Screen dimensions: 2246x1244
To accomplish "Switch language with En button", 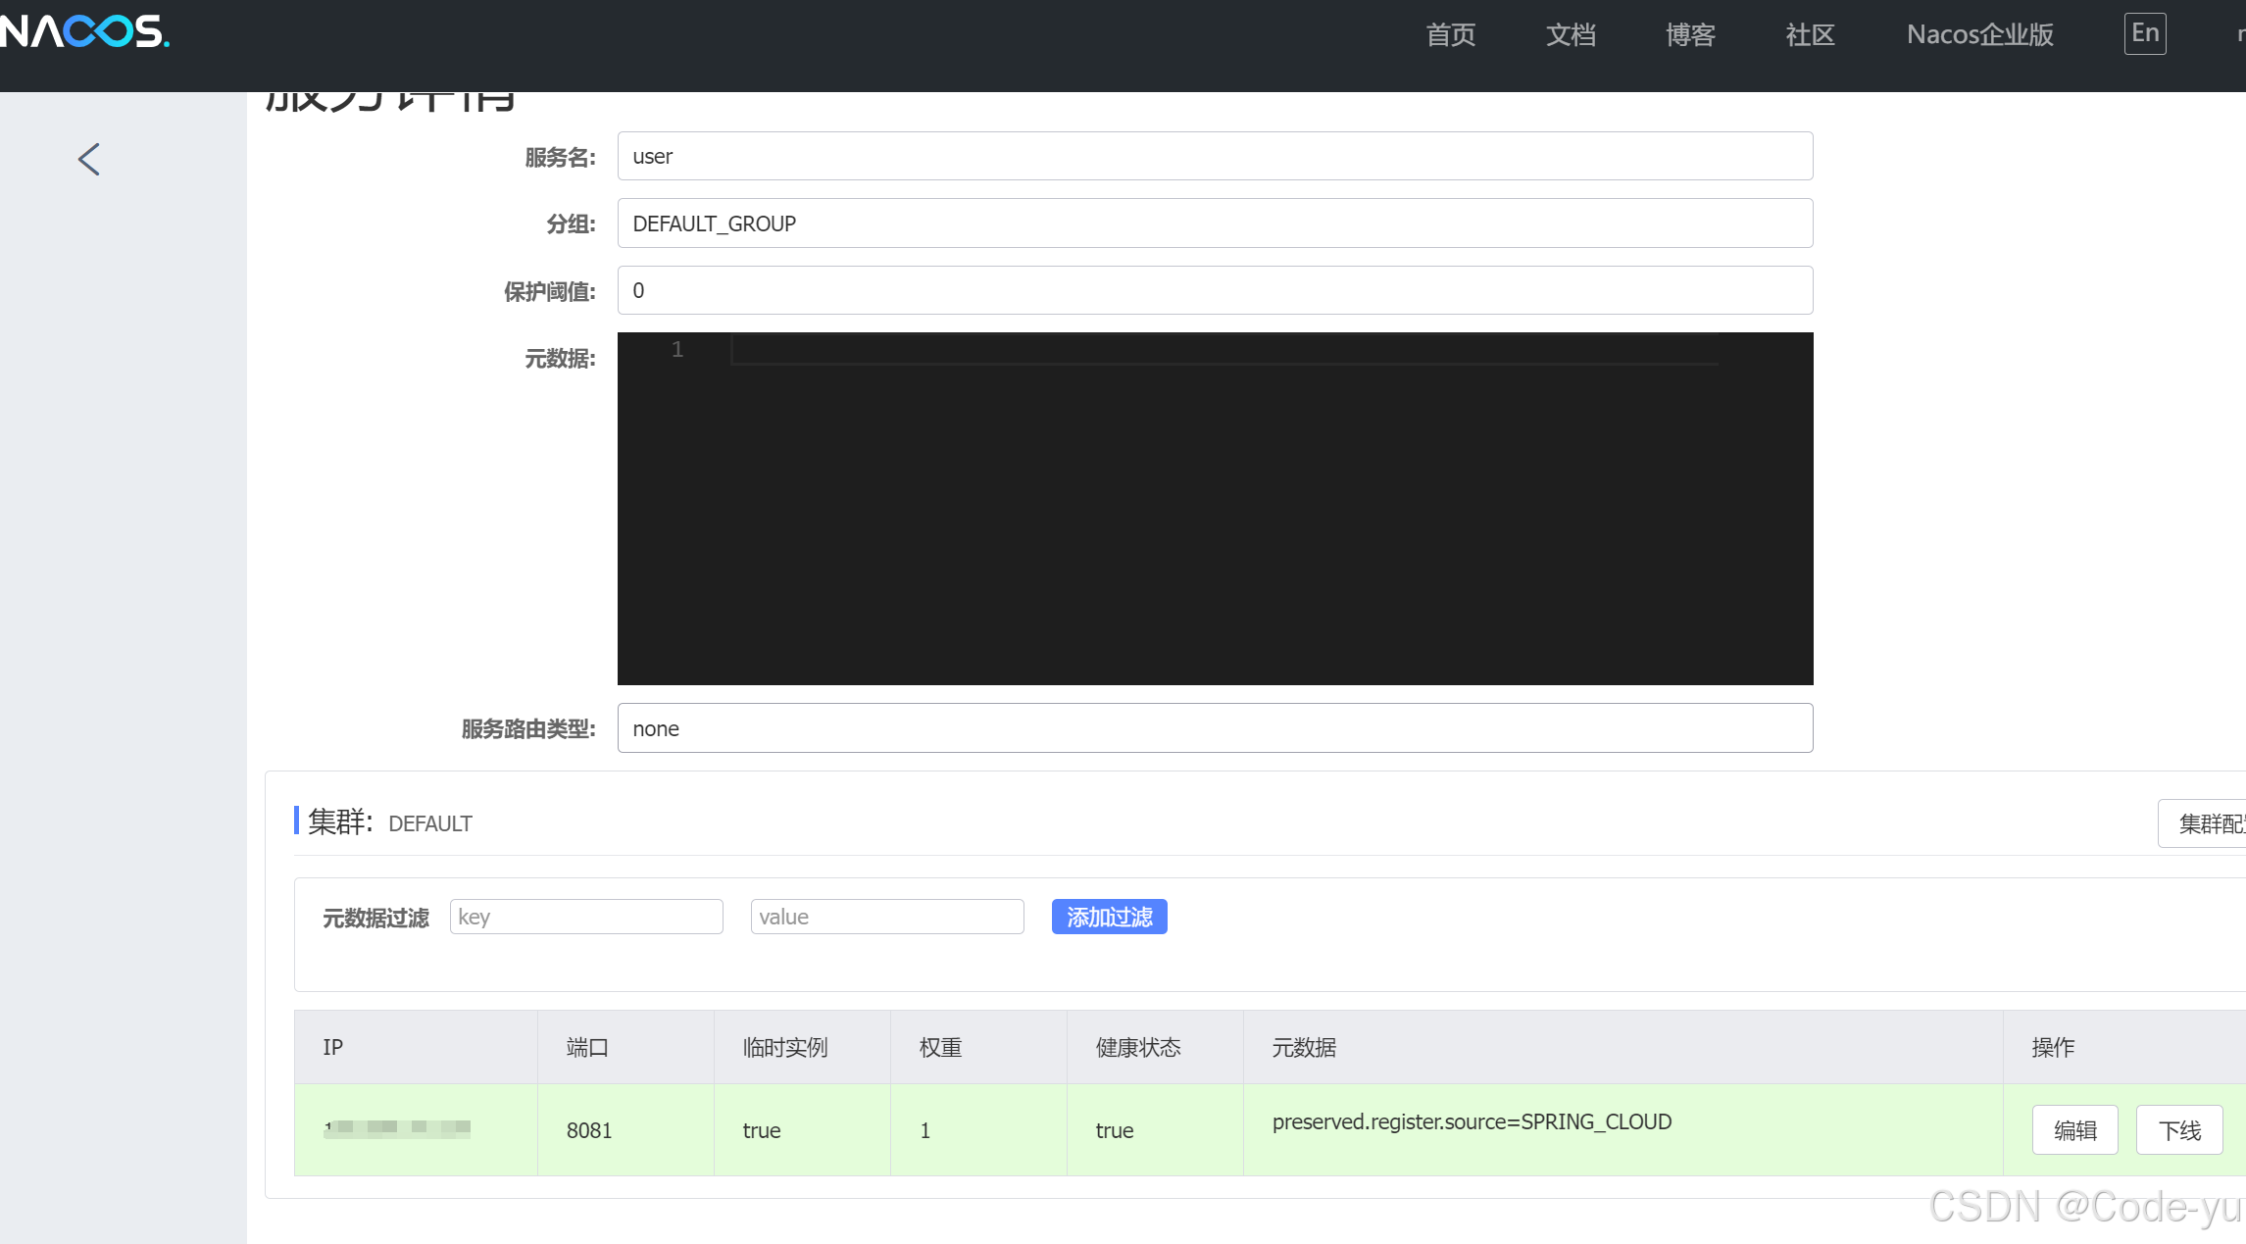I will (2145, 33).
